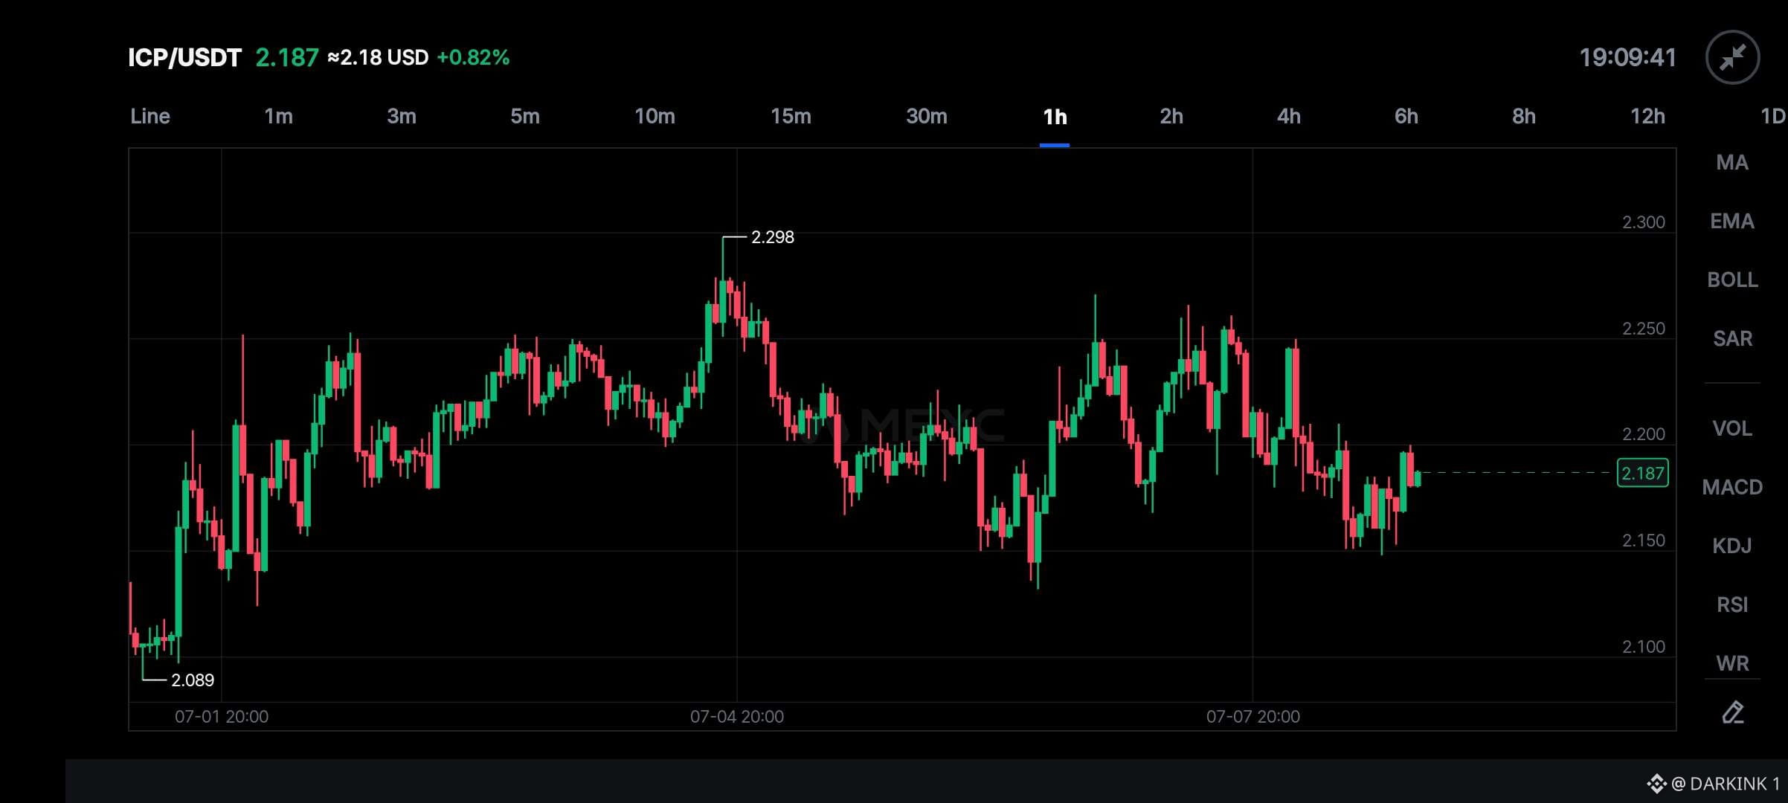
Task: Toggle the EMA indicator
Action: (1732, 221)
